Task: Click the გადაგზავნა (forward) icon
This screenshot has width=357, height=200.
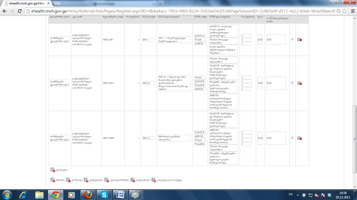Action: pos(133,180)
